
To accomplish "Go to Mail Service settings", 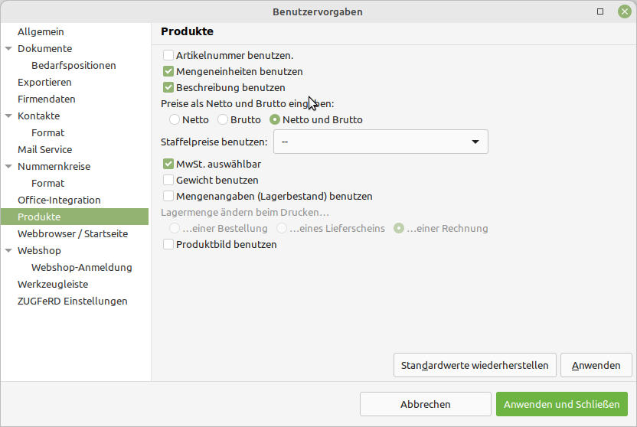I will coord(44,150).
